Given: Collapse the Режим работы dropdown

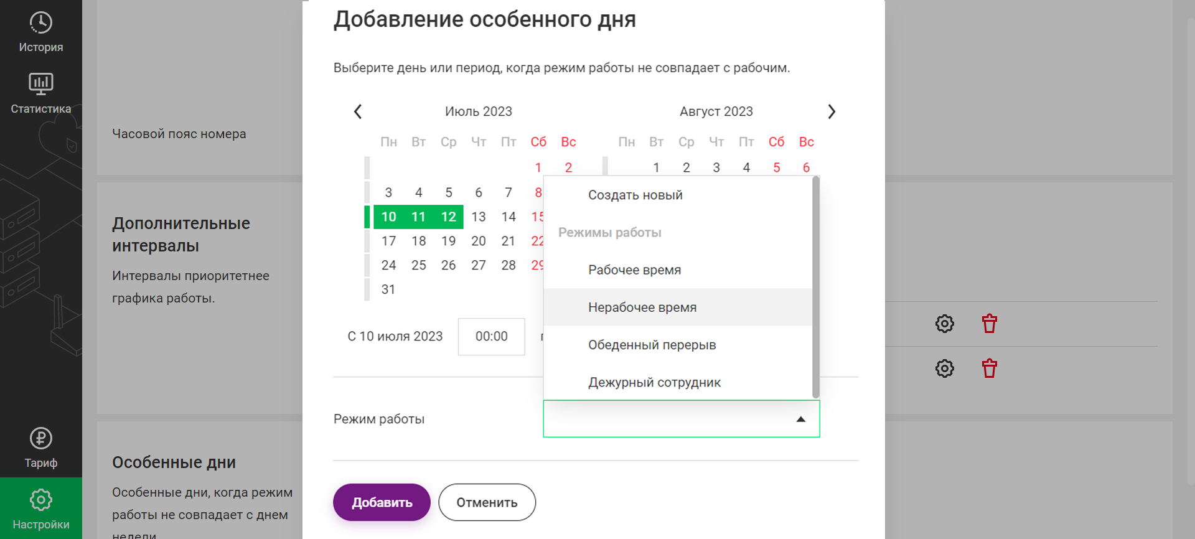Looking at the screenshot, I should click(800, 419).
